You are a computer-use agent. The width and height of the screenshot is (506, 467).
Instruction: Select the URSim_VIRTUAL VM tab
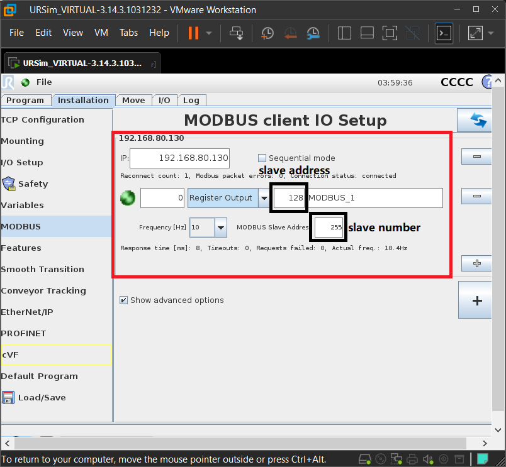82,63
